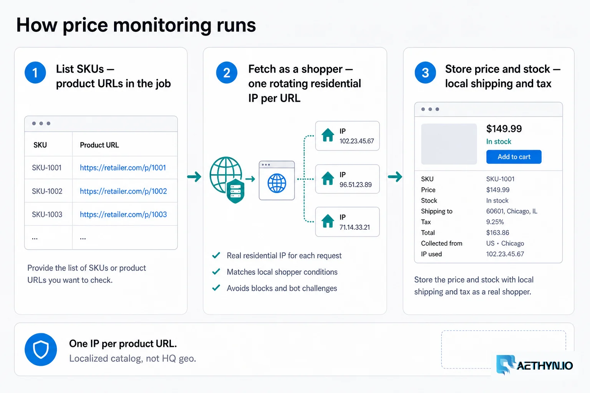Click the Shipping to row label
590x393 pixels.
point(437,211)
